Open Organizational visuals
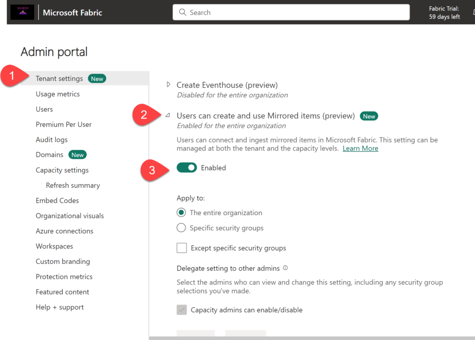 pyautogui.click(x=70, y=216)
